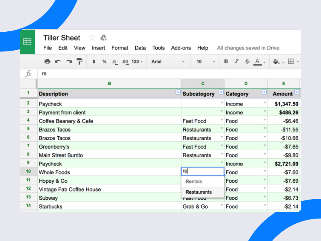Open the Arial font dropdown

click(x=168, y=61)
